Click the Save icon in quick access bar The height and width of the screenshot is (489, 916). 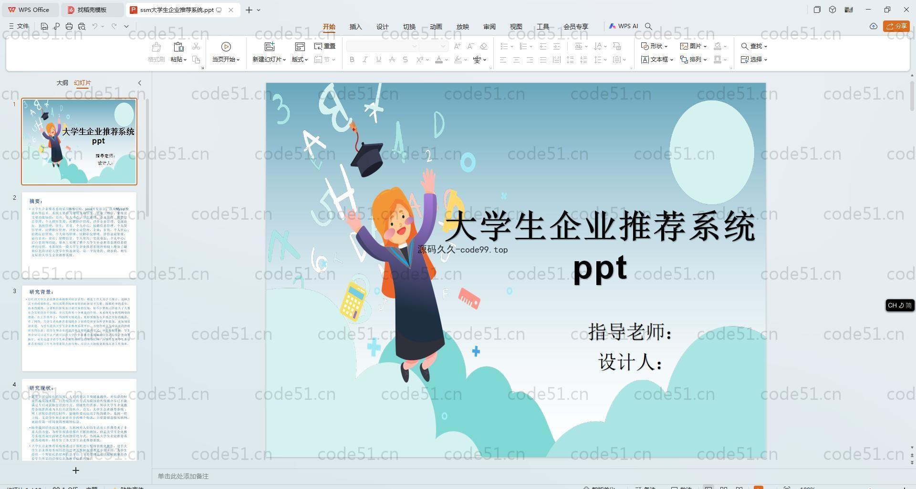(x=44, y=26)
